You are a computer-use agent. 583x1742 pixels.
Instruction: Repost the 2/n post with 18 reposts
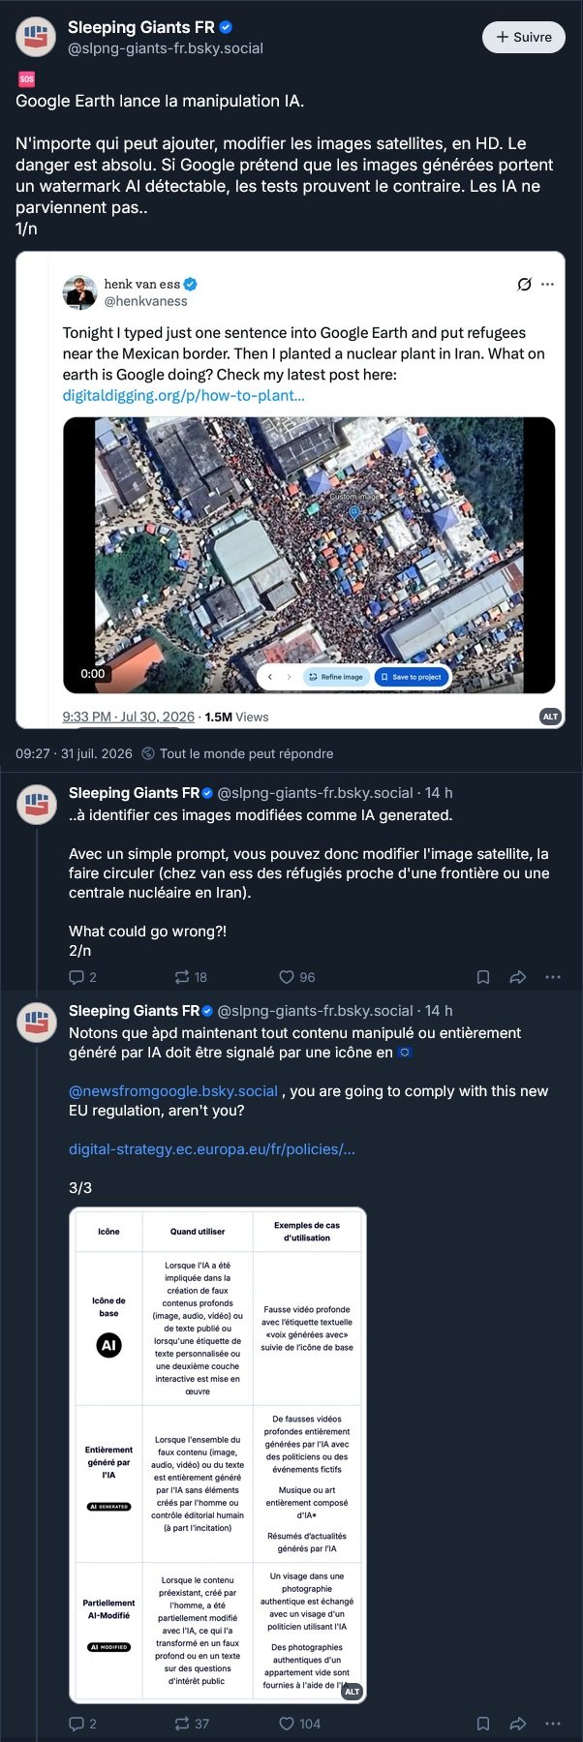point(191,977)
